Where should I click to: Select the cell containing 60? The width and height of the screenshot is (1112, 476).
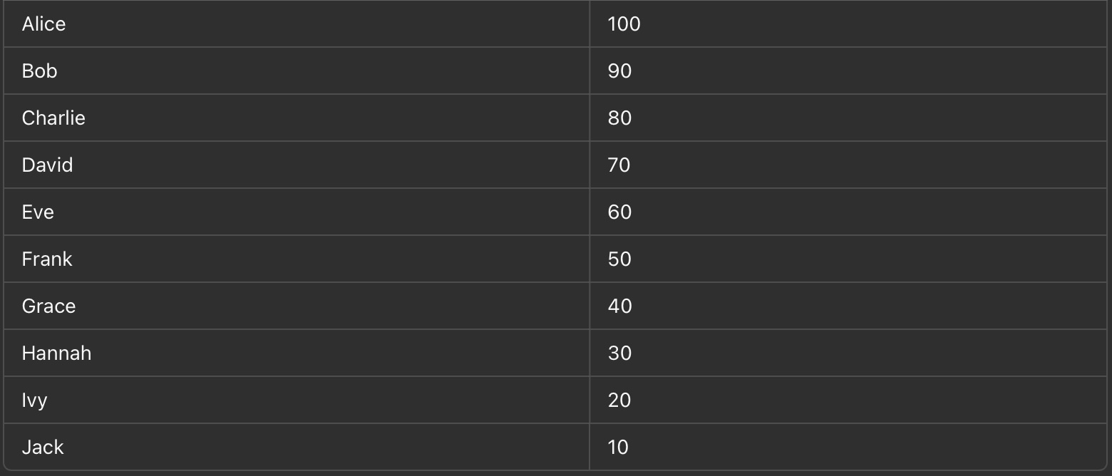[620, 212]
